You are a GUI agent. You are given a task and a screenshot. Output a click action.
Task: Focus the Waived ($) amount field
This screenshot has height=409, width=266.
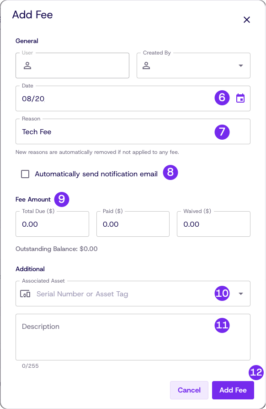pyautogui.click(x=214, y=224)
